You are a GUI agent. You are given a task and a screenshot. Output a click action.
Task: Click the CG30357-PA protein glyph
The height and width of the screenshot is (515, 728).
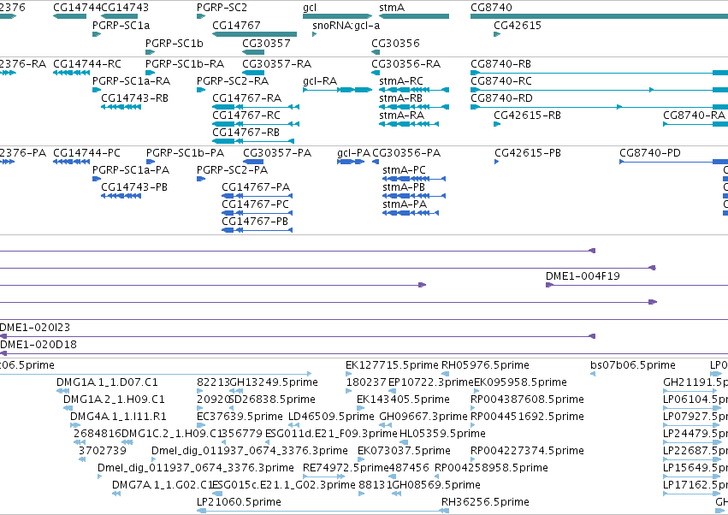(253, 162)
